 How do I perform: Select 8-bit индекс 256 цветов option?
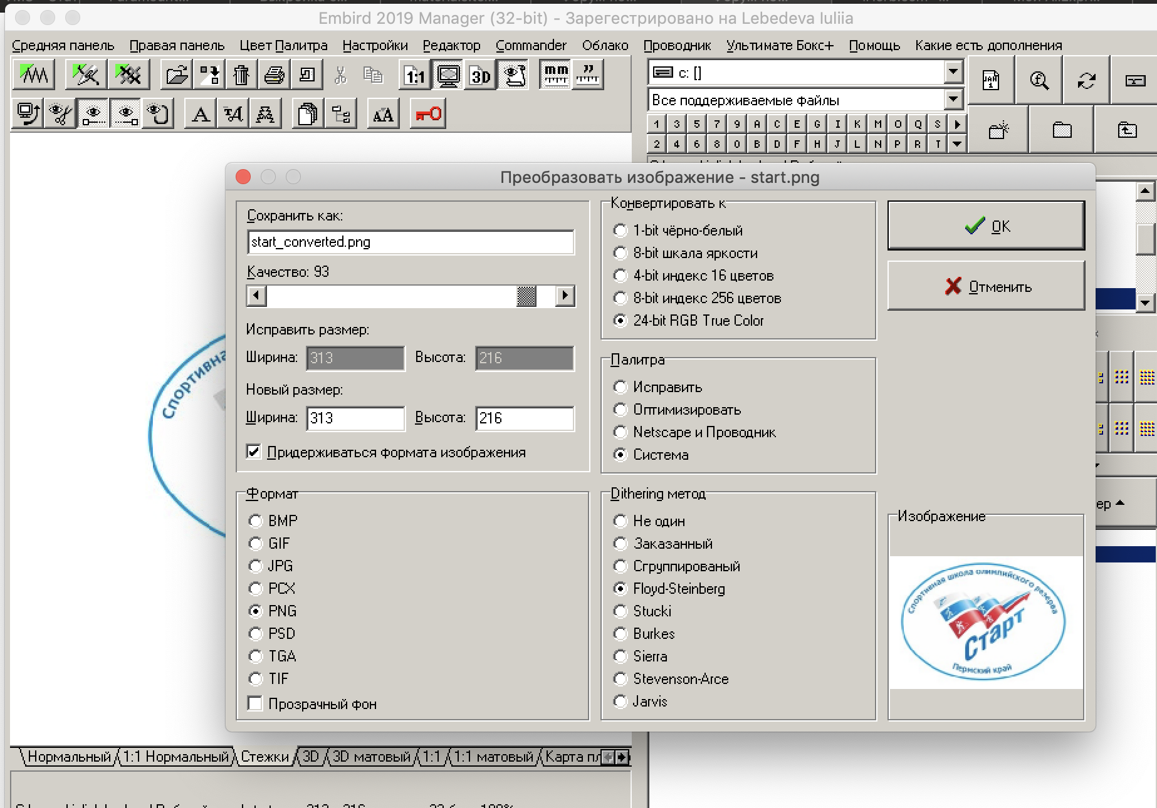click(620, 298)
